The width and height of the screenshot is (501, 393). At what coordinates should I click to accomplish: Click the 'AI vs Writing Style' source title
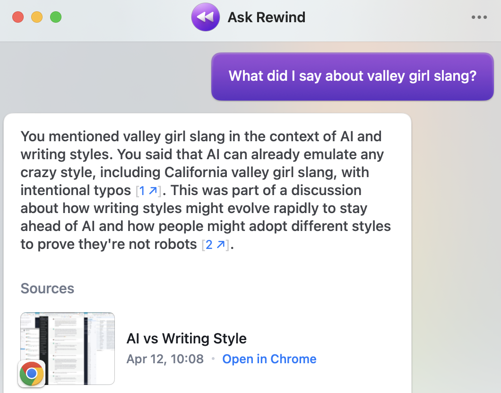coord(186,338)
